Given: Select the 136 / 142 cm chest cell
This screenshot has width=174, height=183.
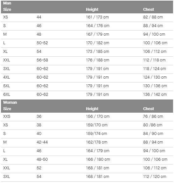Looking at the screenshot, I should tap(155, 95).
